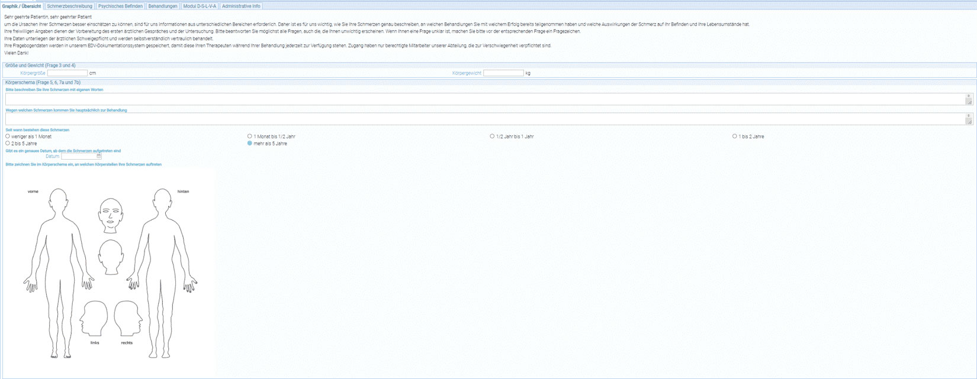Click the back-of-head diagram in body schema
This screenshot has width=977, height=379.
pos(111,257)
